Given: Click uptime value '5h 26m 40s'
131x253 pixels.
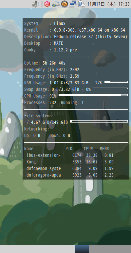Looking at the screenshot, I should (54, 63).
